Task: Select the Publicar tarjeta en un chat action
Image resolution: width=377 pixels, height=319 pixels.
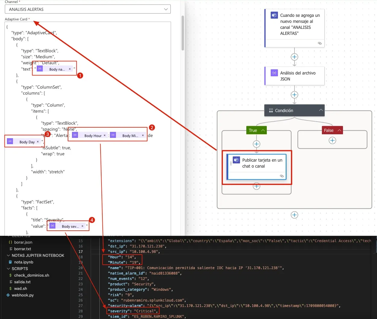Action: [x=257, y=167]
